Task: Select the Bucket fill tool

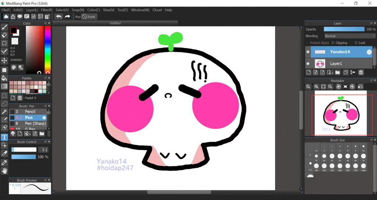Action: (x=4, y=78)
